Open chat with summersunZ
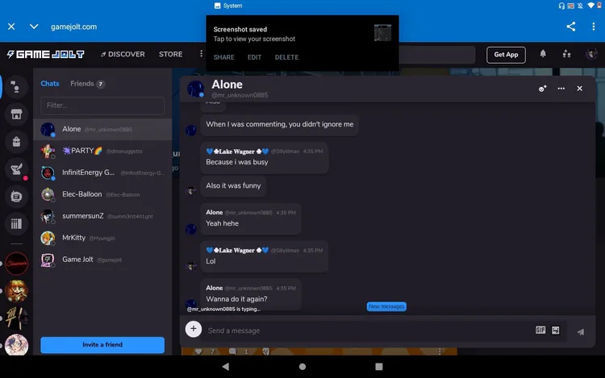605x378 pixels. pyautogui.click(x=102, y=216)
